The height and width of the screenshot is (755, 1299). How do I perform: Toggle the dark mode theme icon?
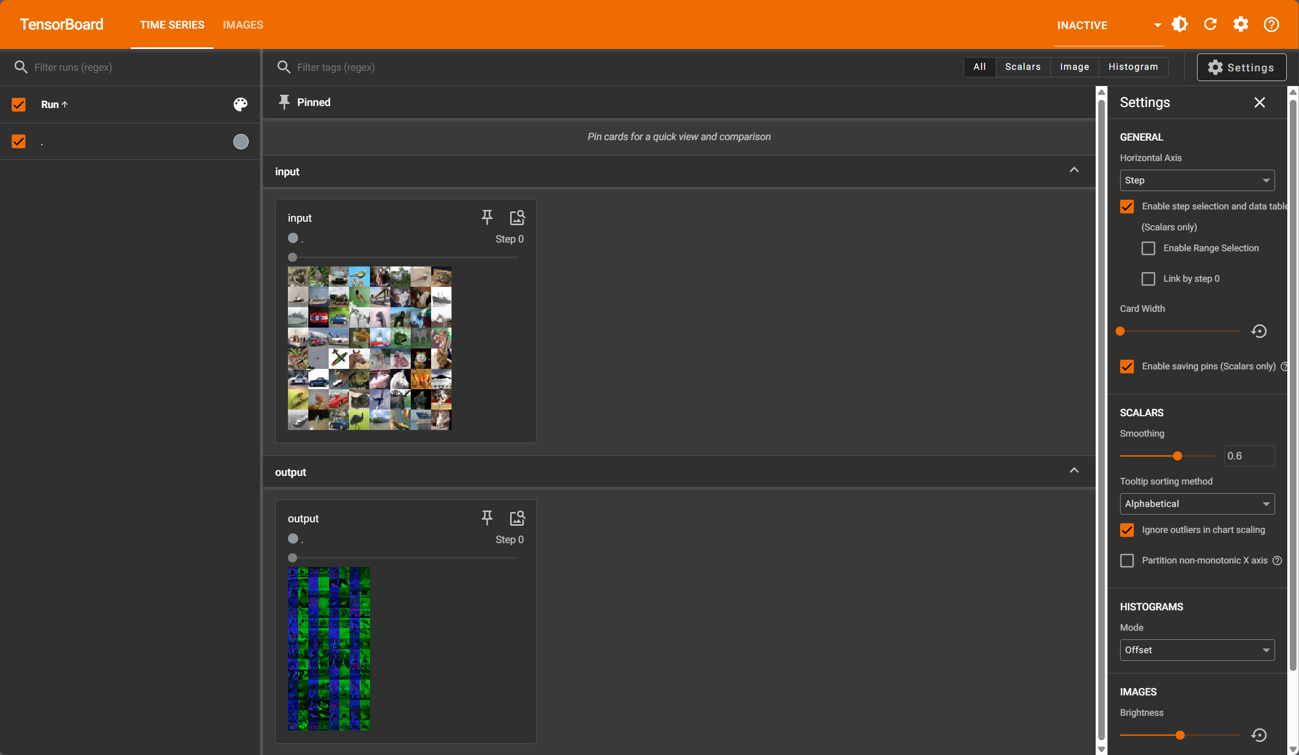pyautogui.click(x=1179, y=24)
